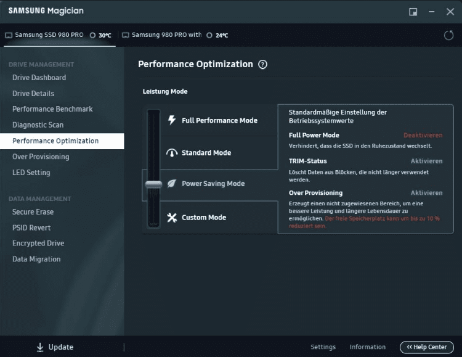
Task: Open Drive Details page
Action: pos(33,94)
